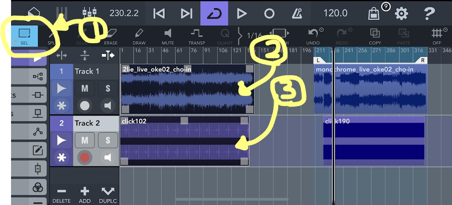Open the color circles inspector icon
The height and width of the screenshot is (205, 452).
[38, 187]
